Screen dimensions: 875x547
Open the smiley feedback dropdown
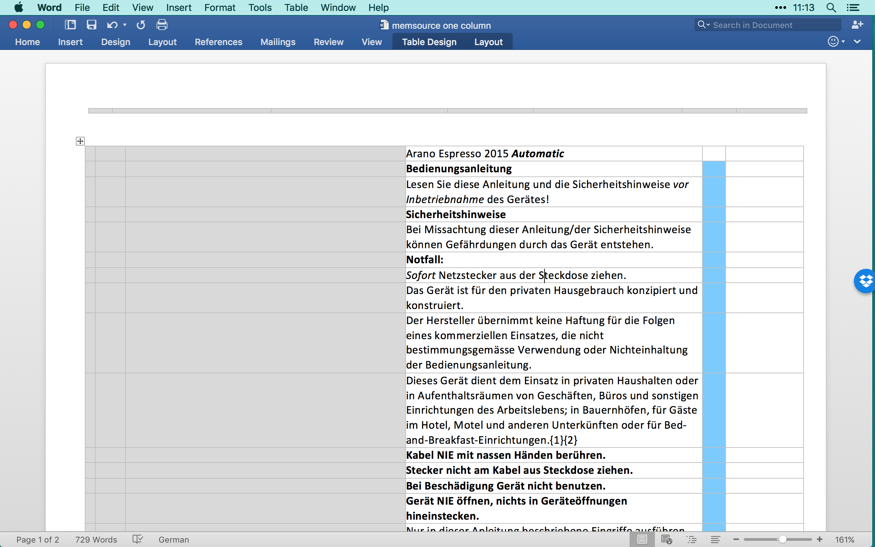point(836,42)
